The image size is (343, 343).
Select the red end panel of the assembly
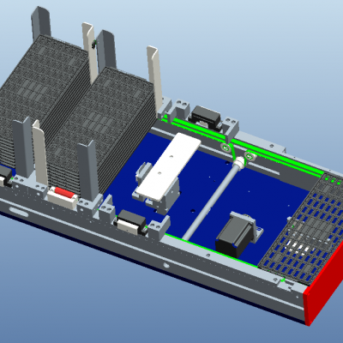point(323,286)
